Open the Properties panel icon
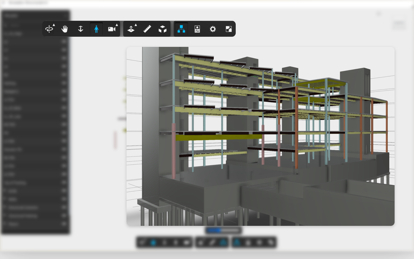This screenshot has height=259, width=414. [197, 29]
